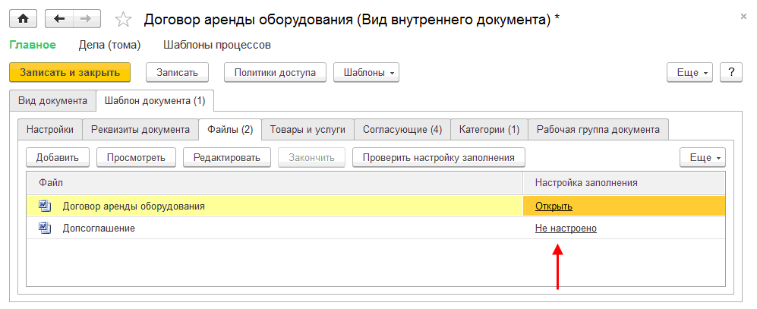Click the Word icon beside Допсоглашение
The width and height of the screenshot is (757, 309).
coord(44,228)
